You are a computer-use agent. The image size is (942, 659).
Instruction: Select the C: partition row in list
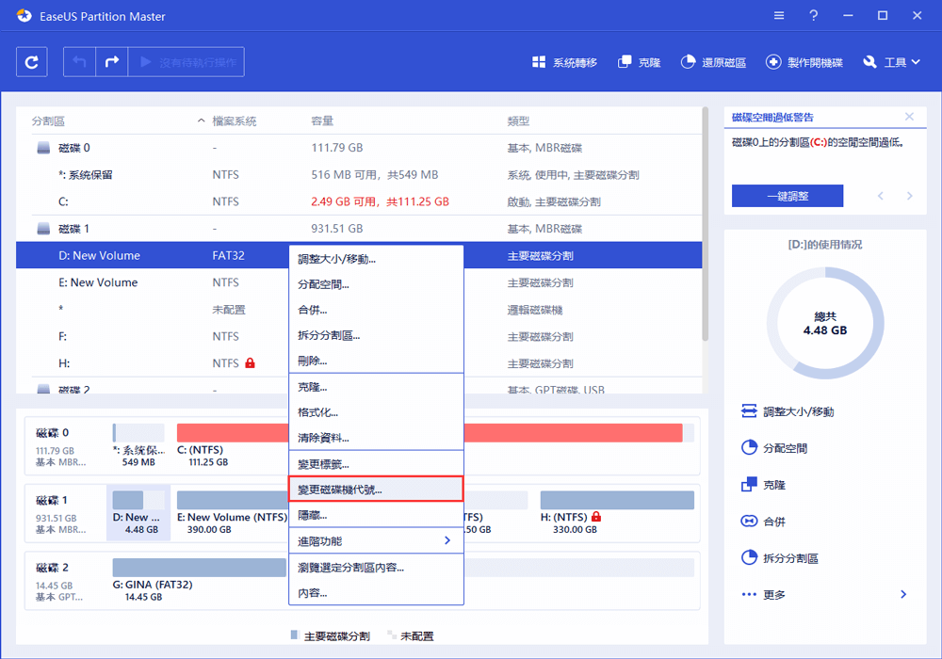point(359,201)
